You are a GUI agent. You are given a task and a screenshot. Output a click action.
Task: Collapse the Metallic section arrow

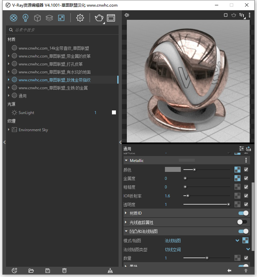126,161
